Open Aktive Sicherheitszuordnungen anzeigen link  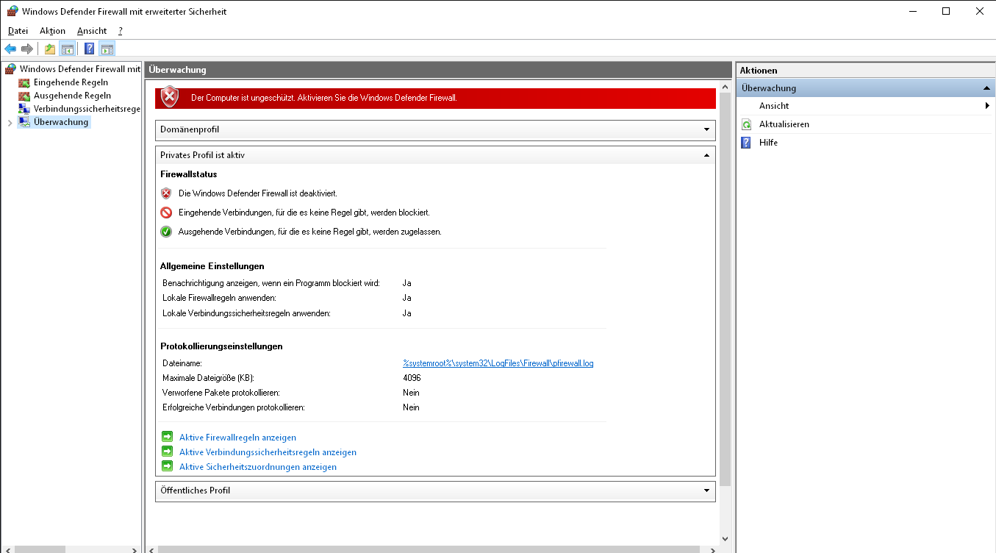pos(258,467)
